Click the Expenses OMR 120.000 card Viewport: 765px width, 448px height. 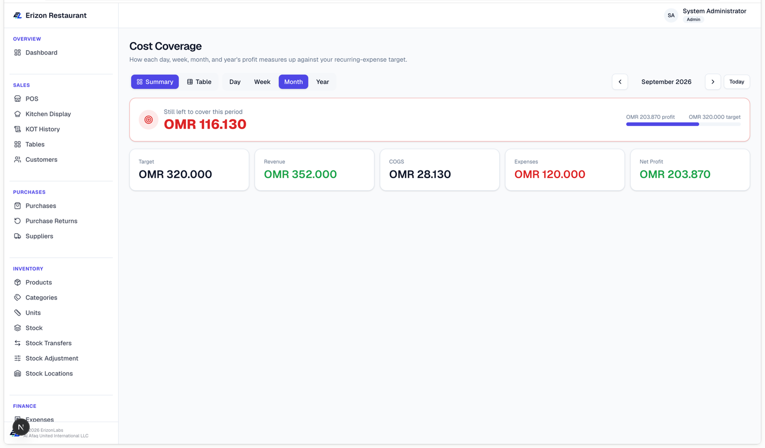[565, 170]
